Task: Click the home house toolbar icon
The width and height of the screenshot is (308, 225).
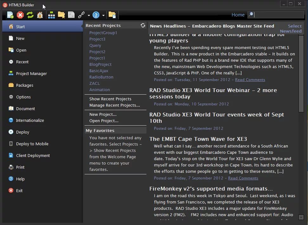Action: 40,15
